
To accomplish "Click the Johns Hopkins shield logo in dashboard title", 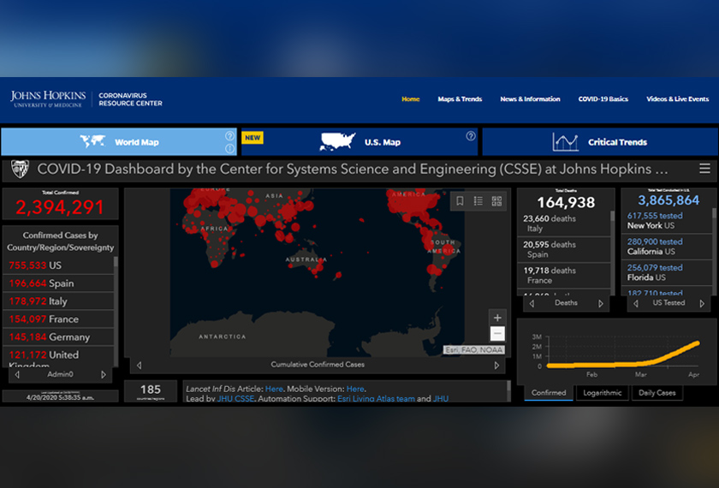I will [x=20, y=169].
